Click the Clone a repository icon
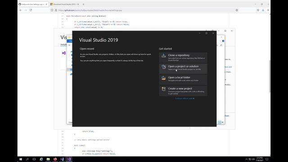Screen dimensions: 288x162 pos(163,55)
